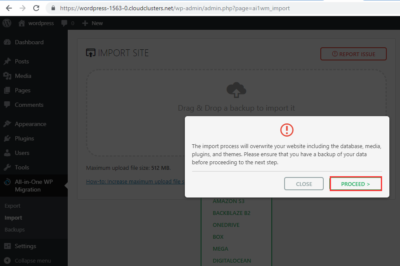Click the Collapse menu arrow icon
This screenshot has width=400, height=266.
[7, 260]
